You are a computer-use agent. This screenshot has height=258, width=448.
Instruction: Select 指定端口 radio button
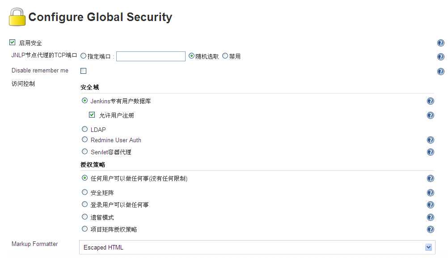pos(83,56)
